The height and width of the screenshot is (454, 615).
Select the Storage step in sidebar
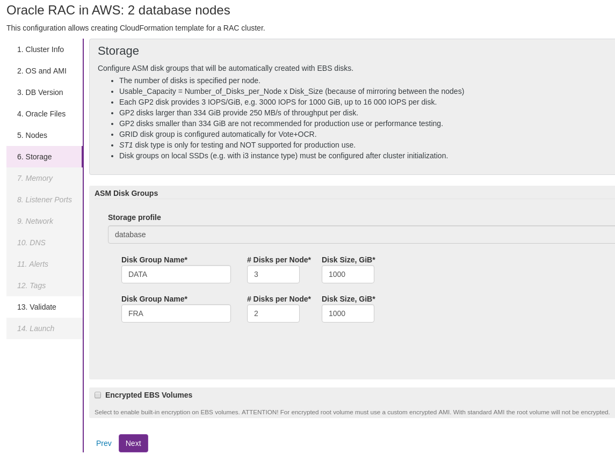coord(34,157)
